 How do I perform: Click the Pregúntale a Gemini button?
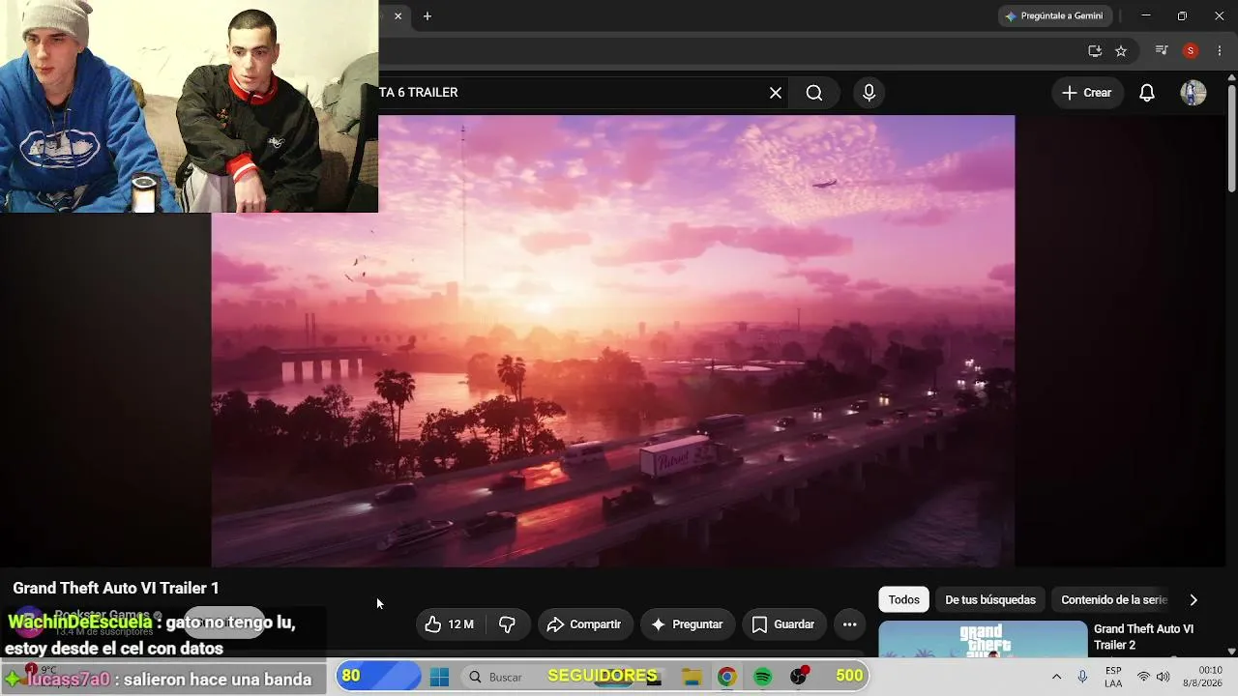coord(1055,16)
